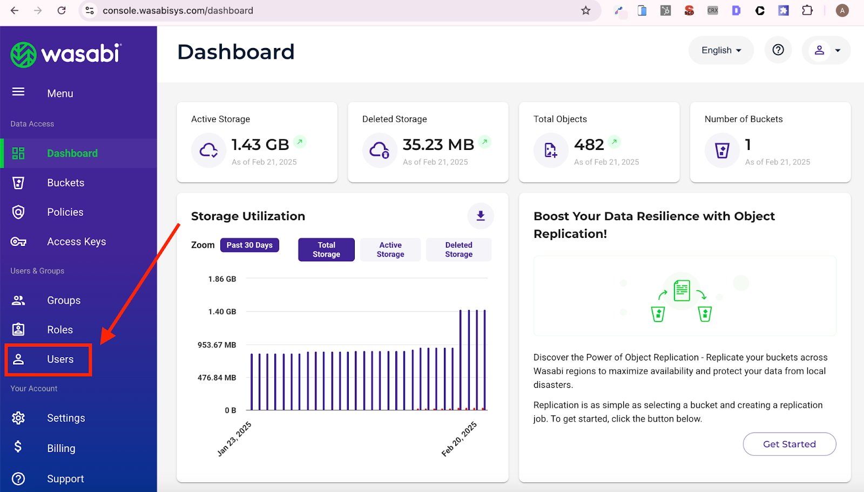This screenshot has height=492, width=864.
Task: Open the Buckets bucket icon
Action: click(18, 183)
